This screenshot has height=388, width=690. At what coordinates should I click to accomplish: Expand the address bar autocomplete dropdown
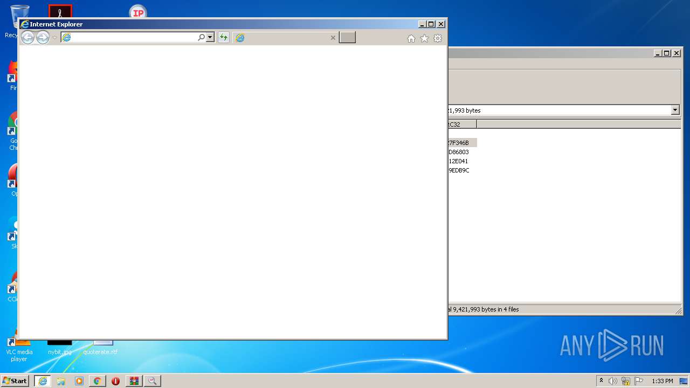[210, 37]
